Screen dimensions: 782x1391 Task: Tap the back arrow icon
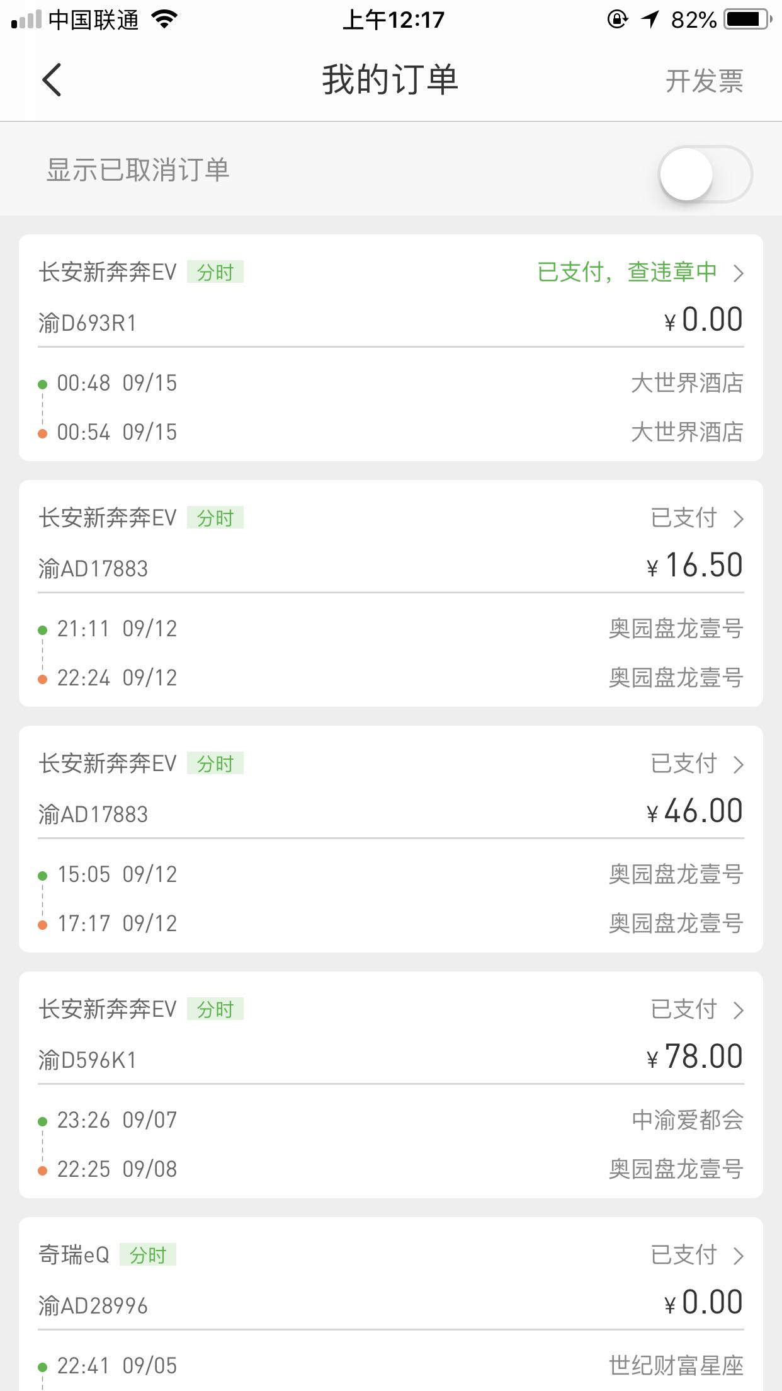pos(52,81)
